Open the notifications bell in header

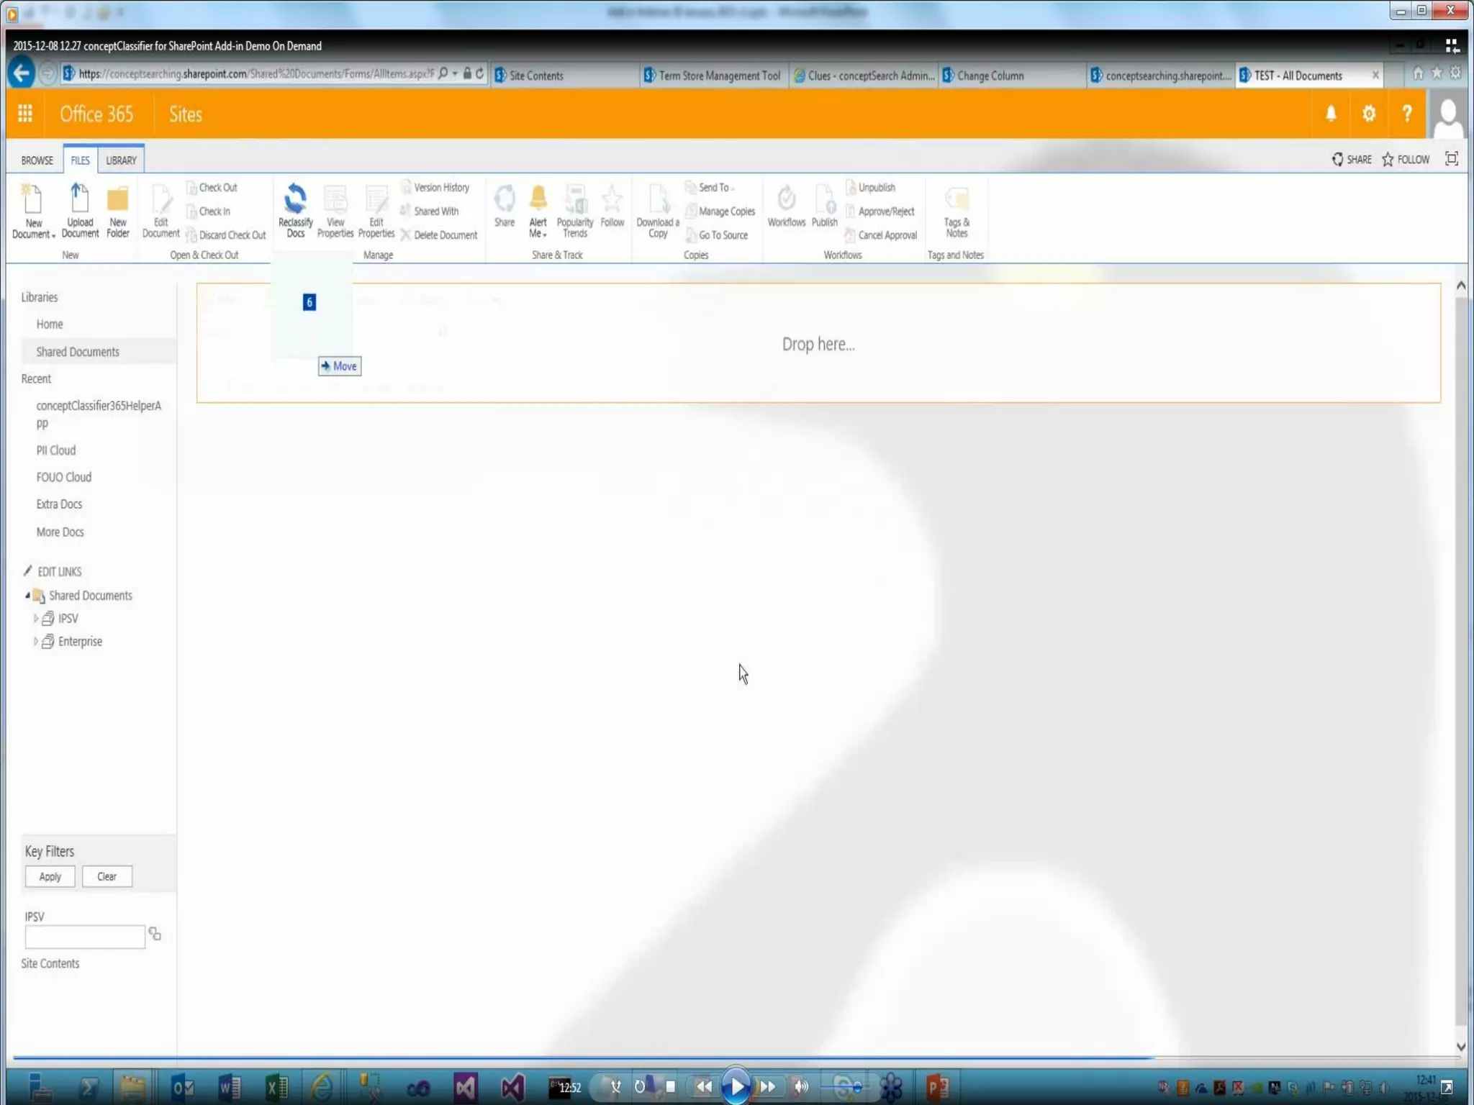click(1331, 114)
